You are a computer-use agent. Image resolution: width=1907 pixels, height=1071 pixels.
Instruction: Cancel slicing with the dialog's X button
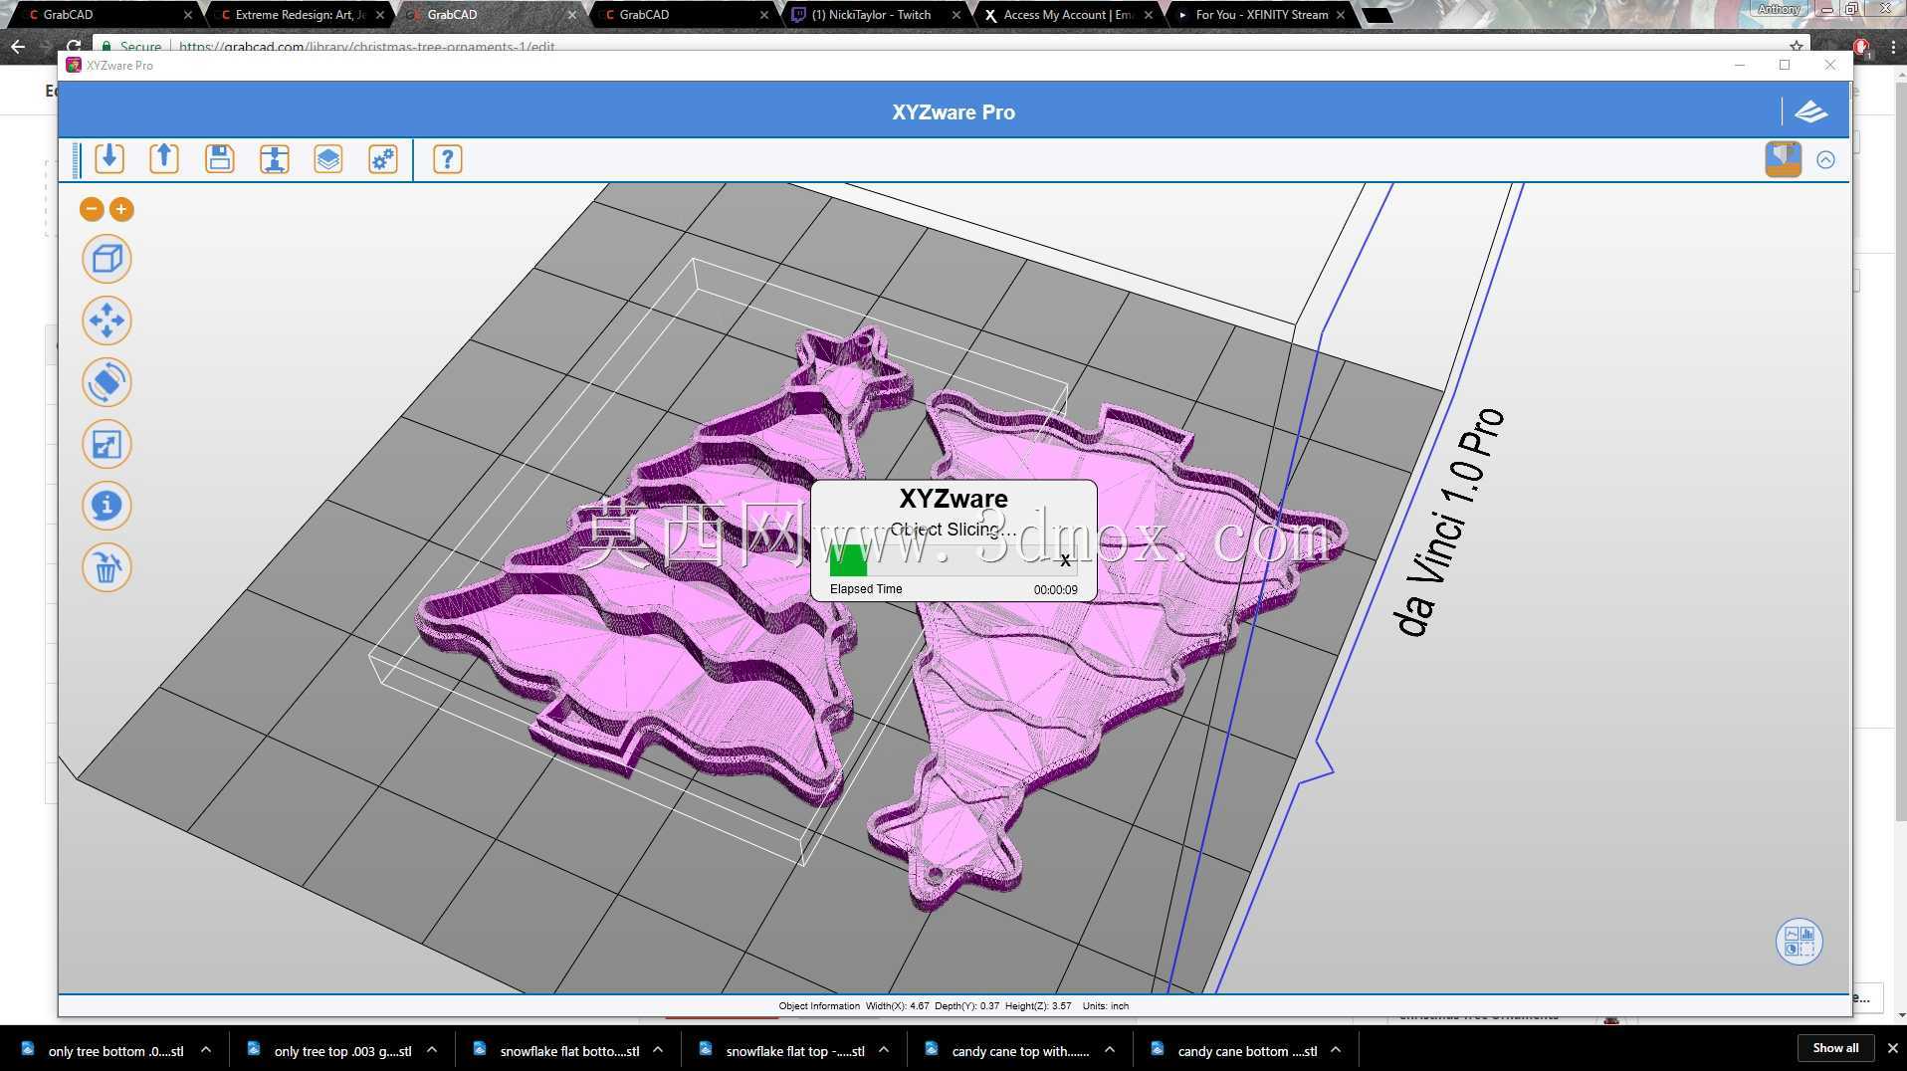pyautogui.click(x=1065, y=560)
